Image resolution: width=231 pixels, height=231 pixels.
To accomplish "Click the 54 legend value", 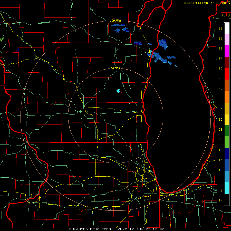I will [220, 59].
